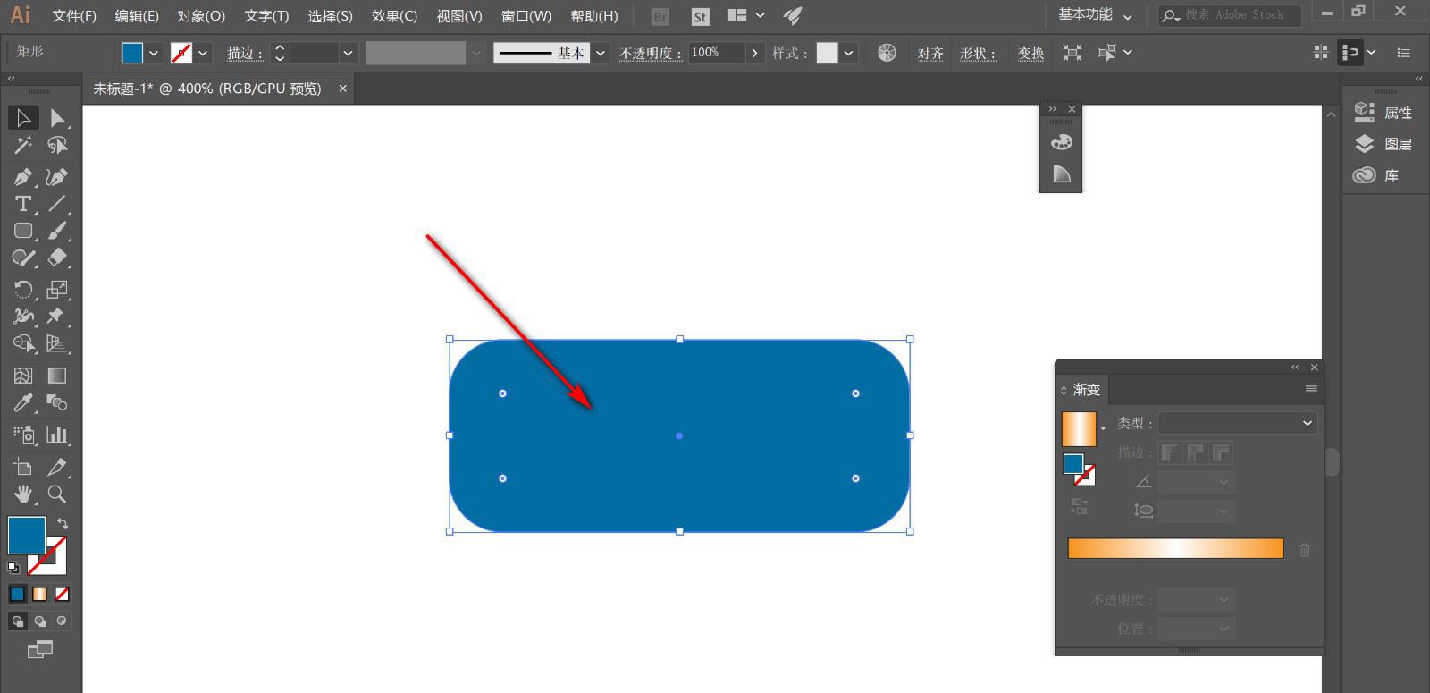Expand the 基本 brush definition dropdown
Viewport: 1430px width, 693px height.
[600, 53]
